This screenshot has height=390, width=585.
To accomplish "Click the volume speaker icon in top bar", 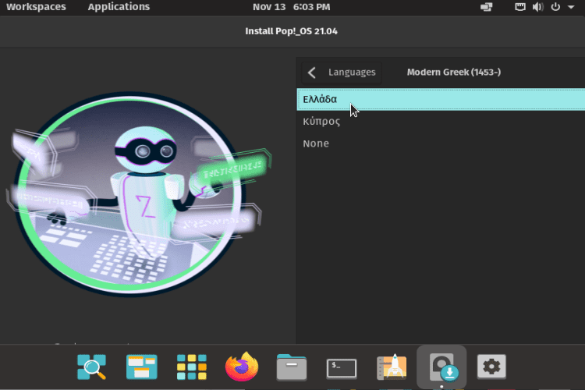I will [x=537, y=7].
